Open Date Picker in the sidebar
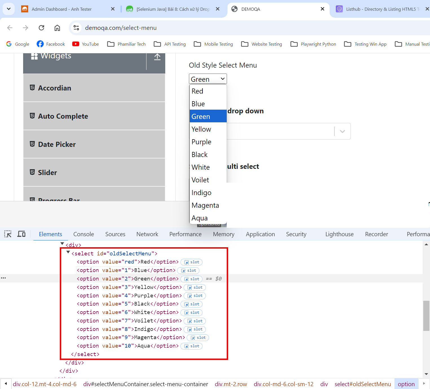This screenshot has height=389, width=430. (x=94, y=144)
